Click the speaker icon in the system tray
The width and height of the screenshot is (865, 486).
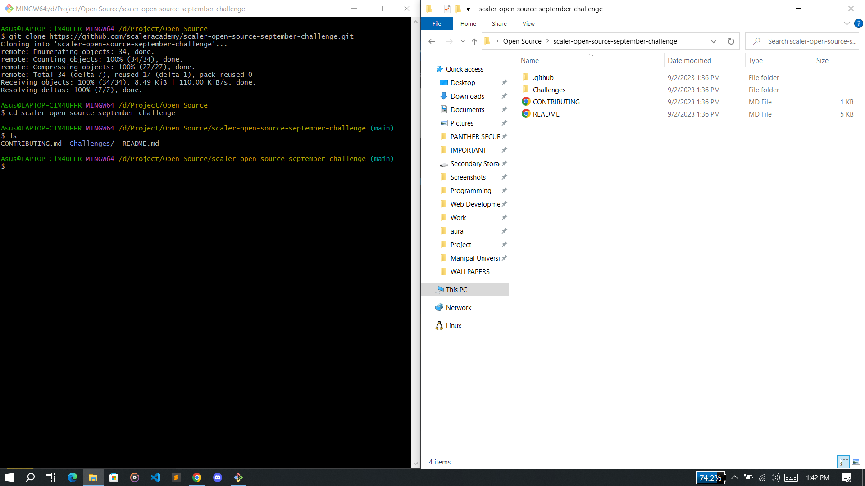point(775,478)
